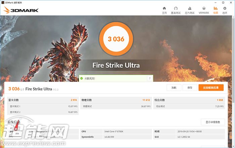Click the question mark help button
Image resolution: width=235 pixels, height=148 pixels.
point(149,78)
